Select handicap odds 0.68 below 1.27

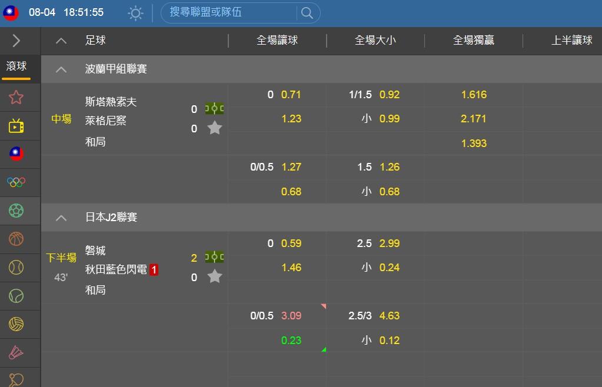(291, 192)
